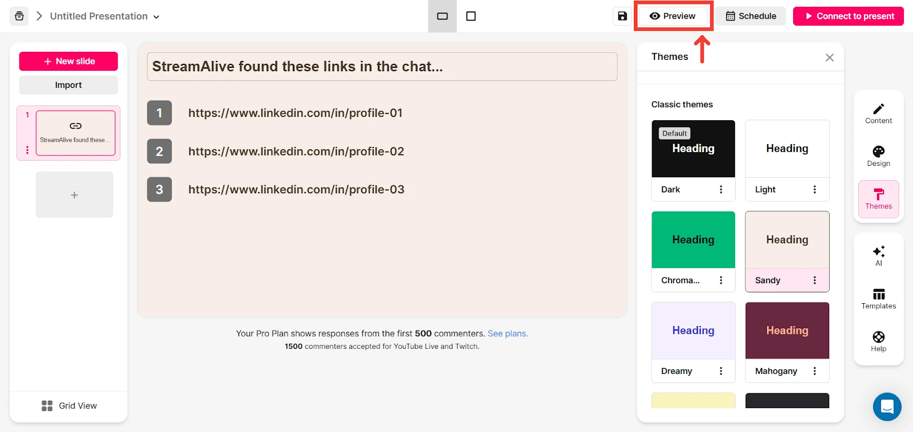
Task: Click the Classic themes heading
Action: (x=682, y=104)
